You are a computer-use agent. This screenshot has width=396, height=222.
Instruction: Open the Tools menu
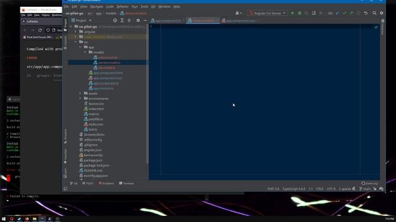pos(144,7)
